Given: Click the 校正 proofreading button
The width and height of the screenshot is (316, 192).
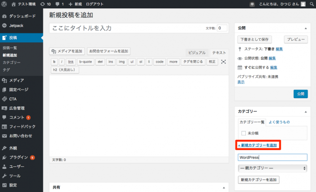Looking at the screenshot, I should (212, 62).
